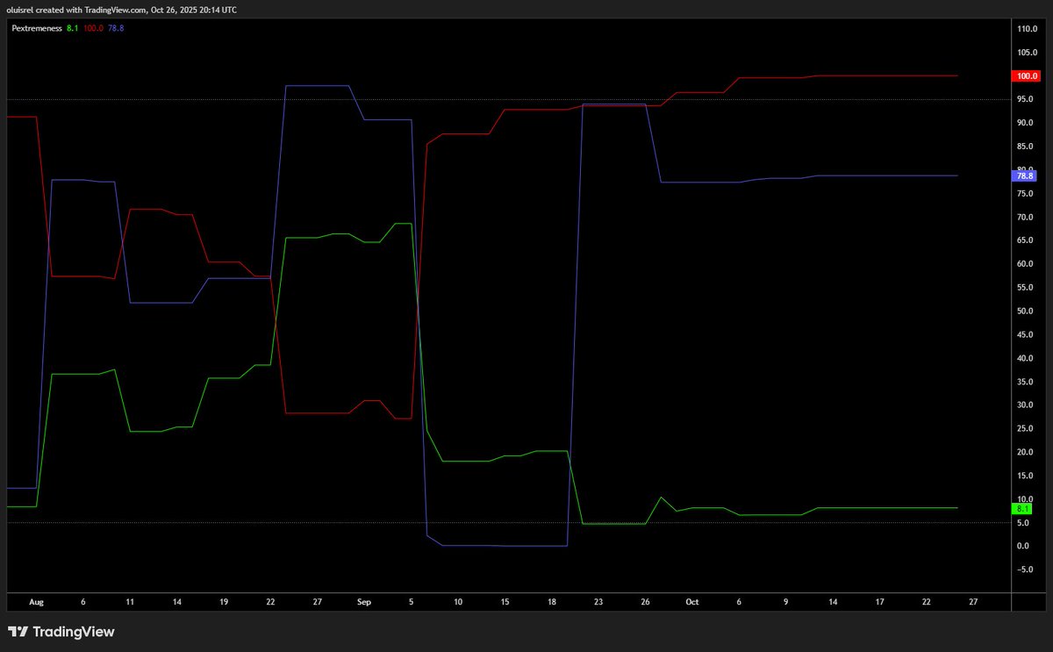
Task: Click the 95.0 price scale label
Action: [1025, 100]
